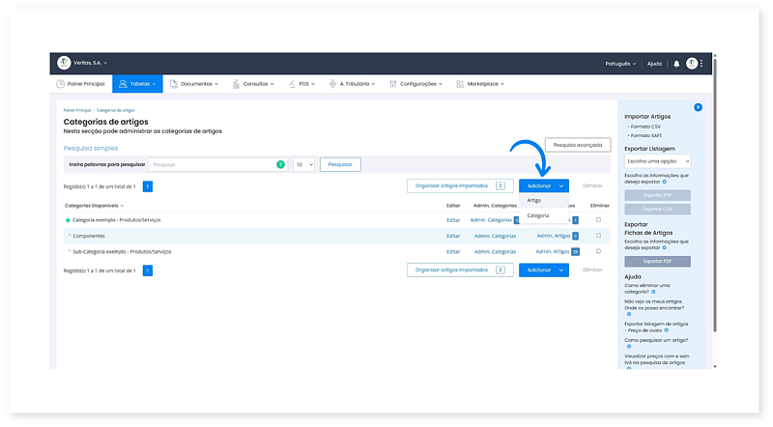Click in the Pesquisar search input field
This screenshot has height=427, width=773.
point(213,165)
